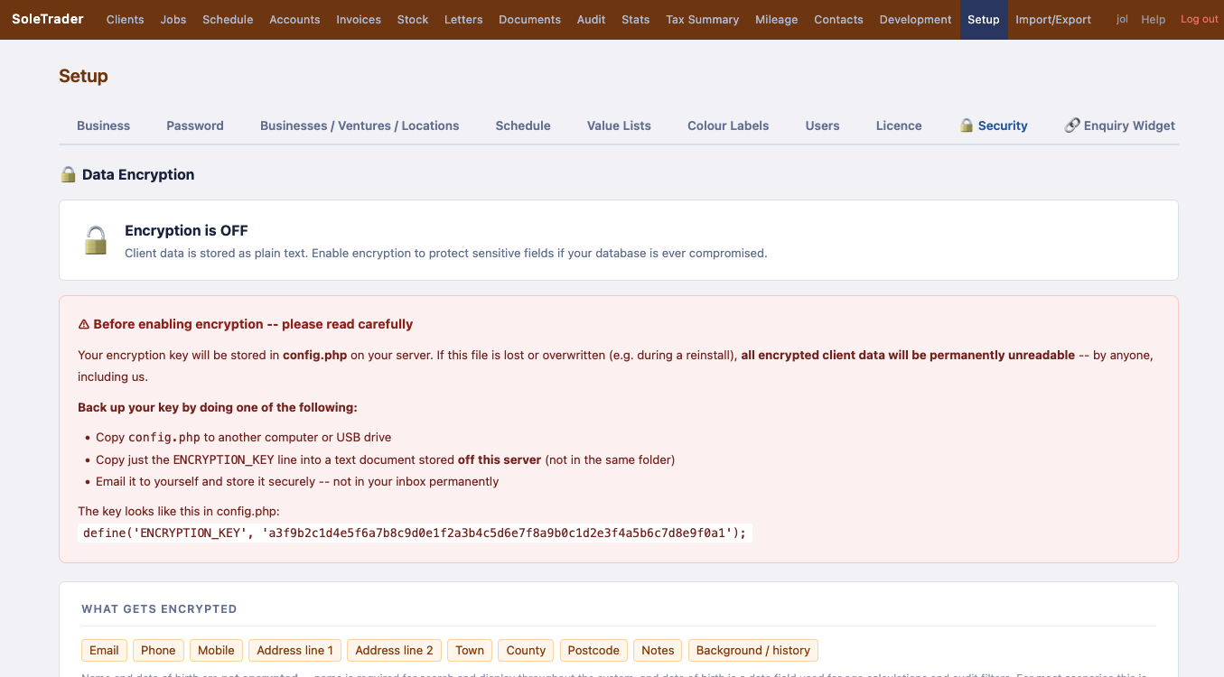Open the Audit page
This screenshot has width=1224, height=677.
point(592,19)
